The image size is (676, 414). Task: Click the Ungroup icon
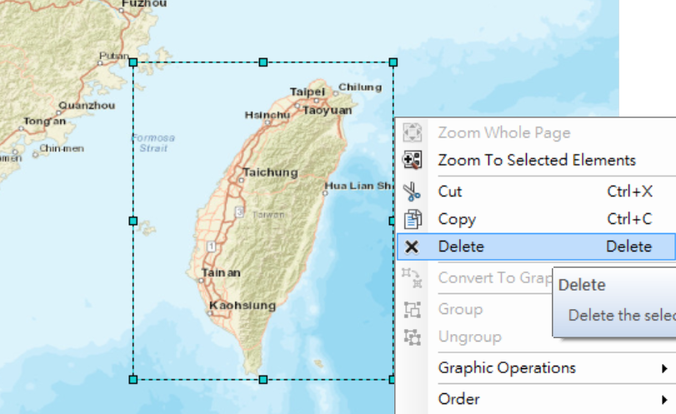tap(412, 337)
